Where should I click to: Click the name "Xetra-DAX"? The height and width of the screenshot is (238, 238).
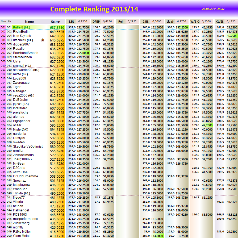point(20,172)
